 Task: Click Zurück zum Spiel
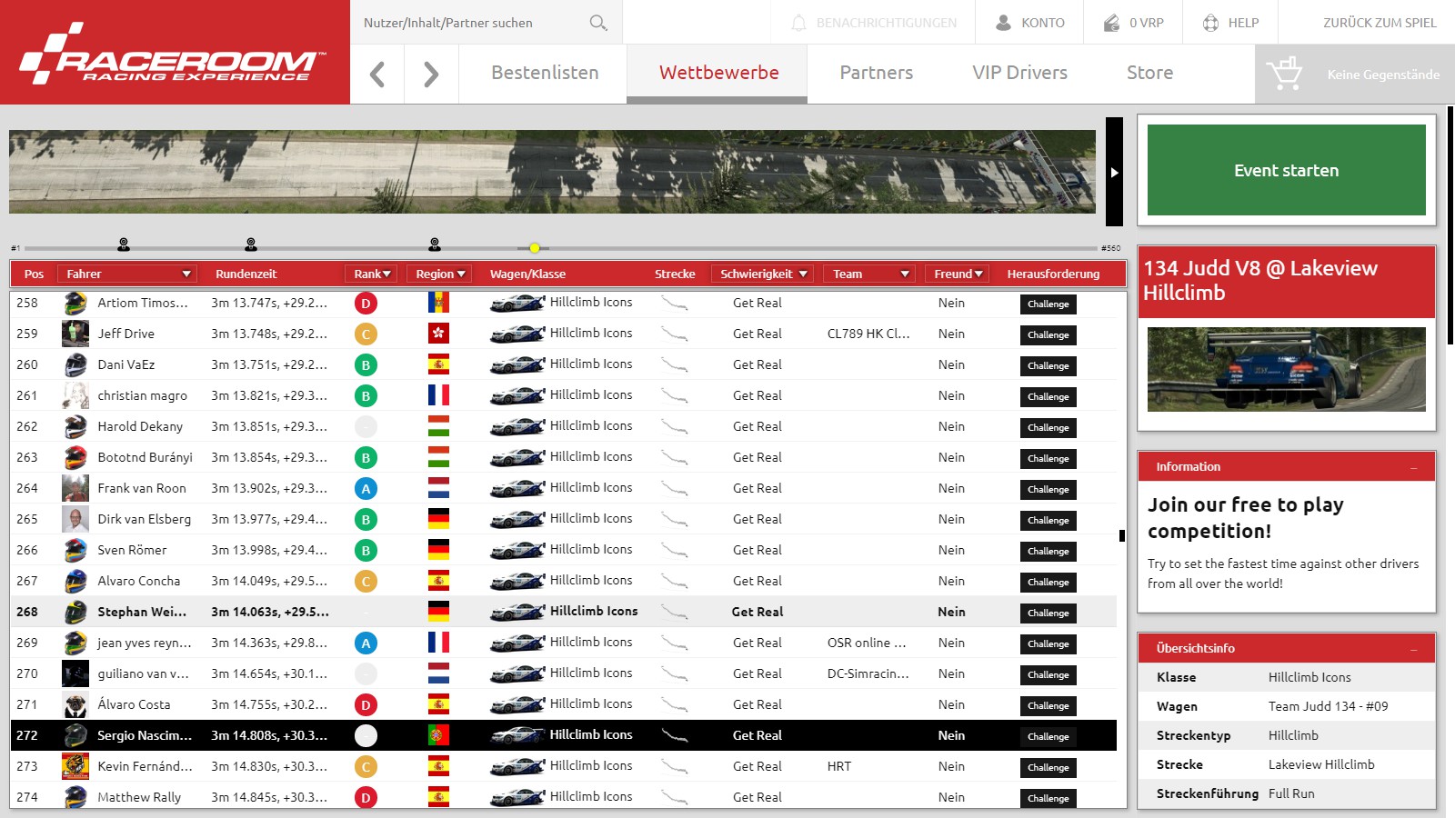click(x=1380, y=23)
